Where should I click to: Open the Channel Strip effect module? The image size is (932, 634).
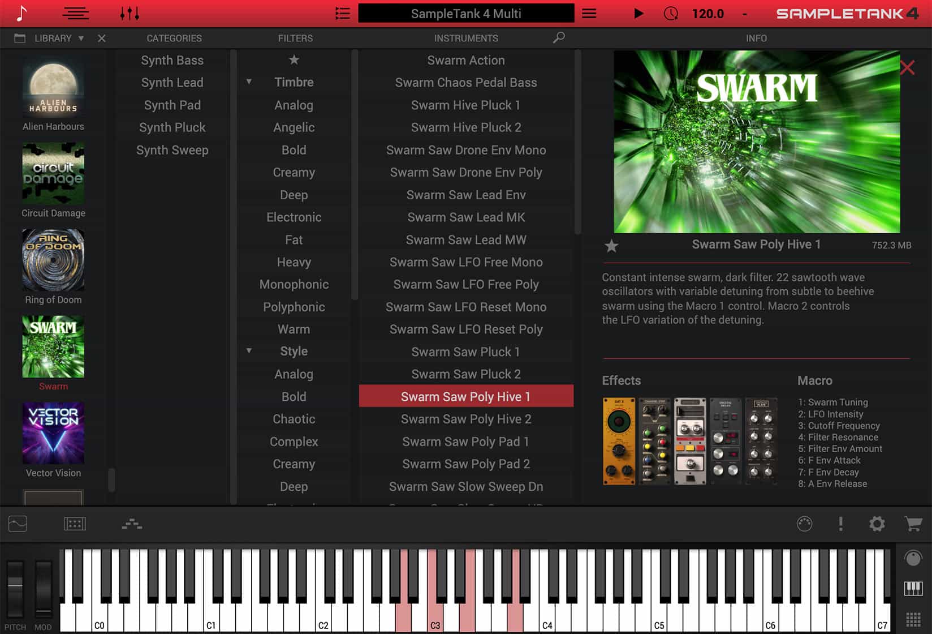click(x=654, y=441)
